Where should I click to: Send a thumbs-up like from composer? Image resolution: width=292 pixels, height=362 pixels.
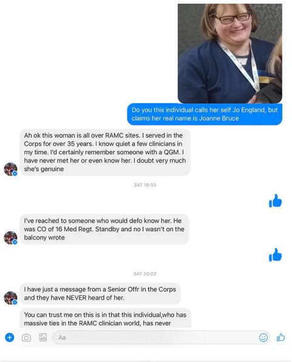click(280, 337)
